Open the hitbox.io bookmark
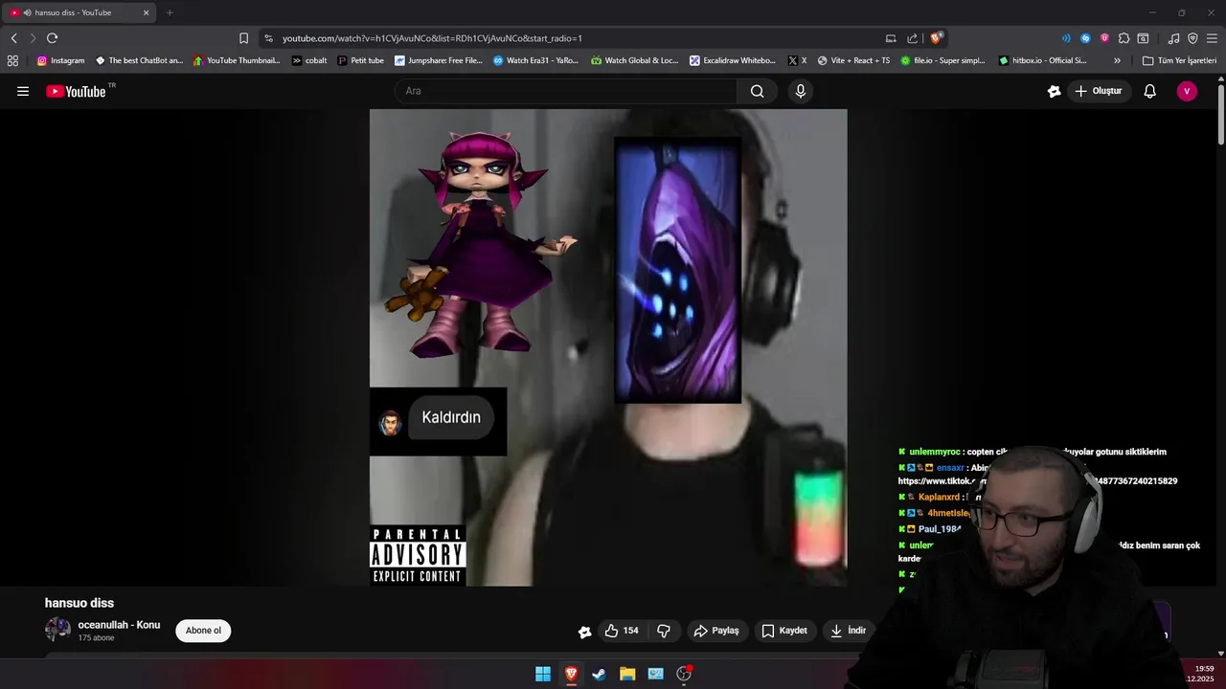The height and width of the screenshot is (689, 1226). point(1042,60)
